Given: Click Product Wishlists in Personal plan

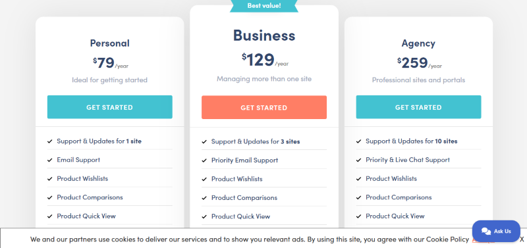Looking at the screenshot, I should [x=82, y=178].
